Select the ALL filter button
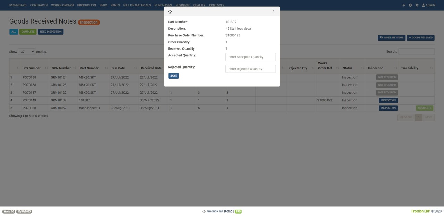The width and height of the screenshot is (444, 216). (x=14, y=31)
